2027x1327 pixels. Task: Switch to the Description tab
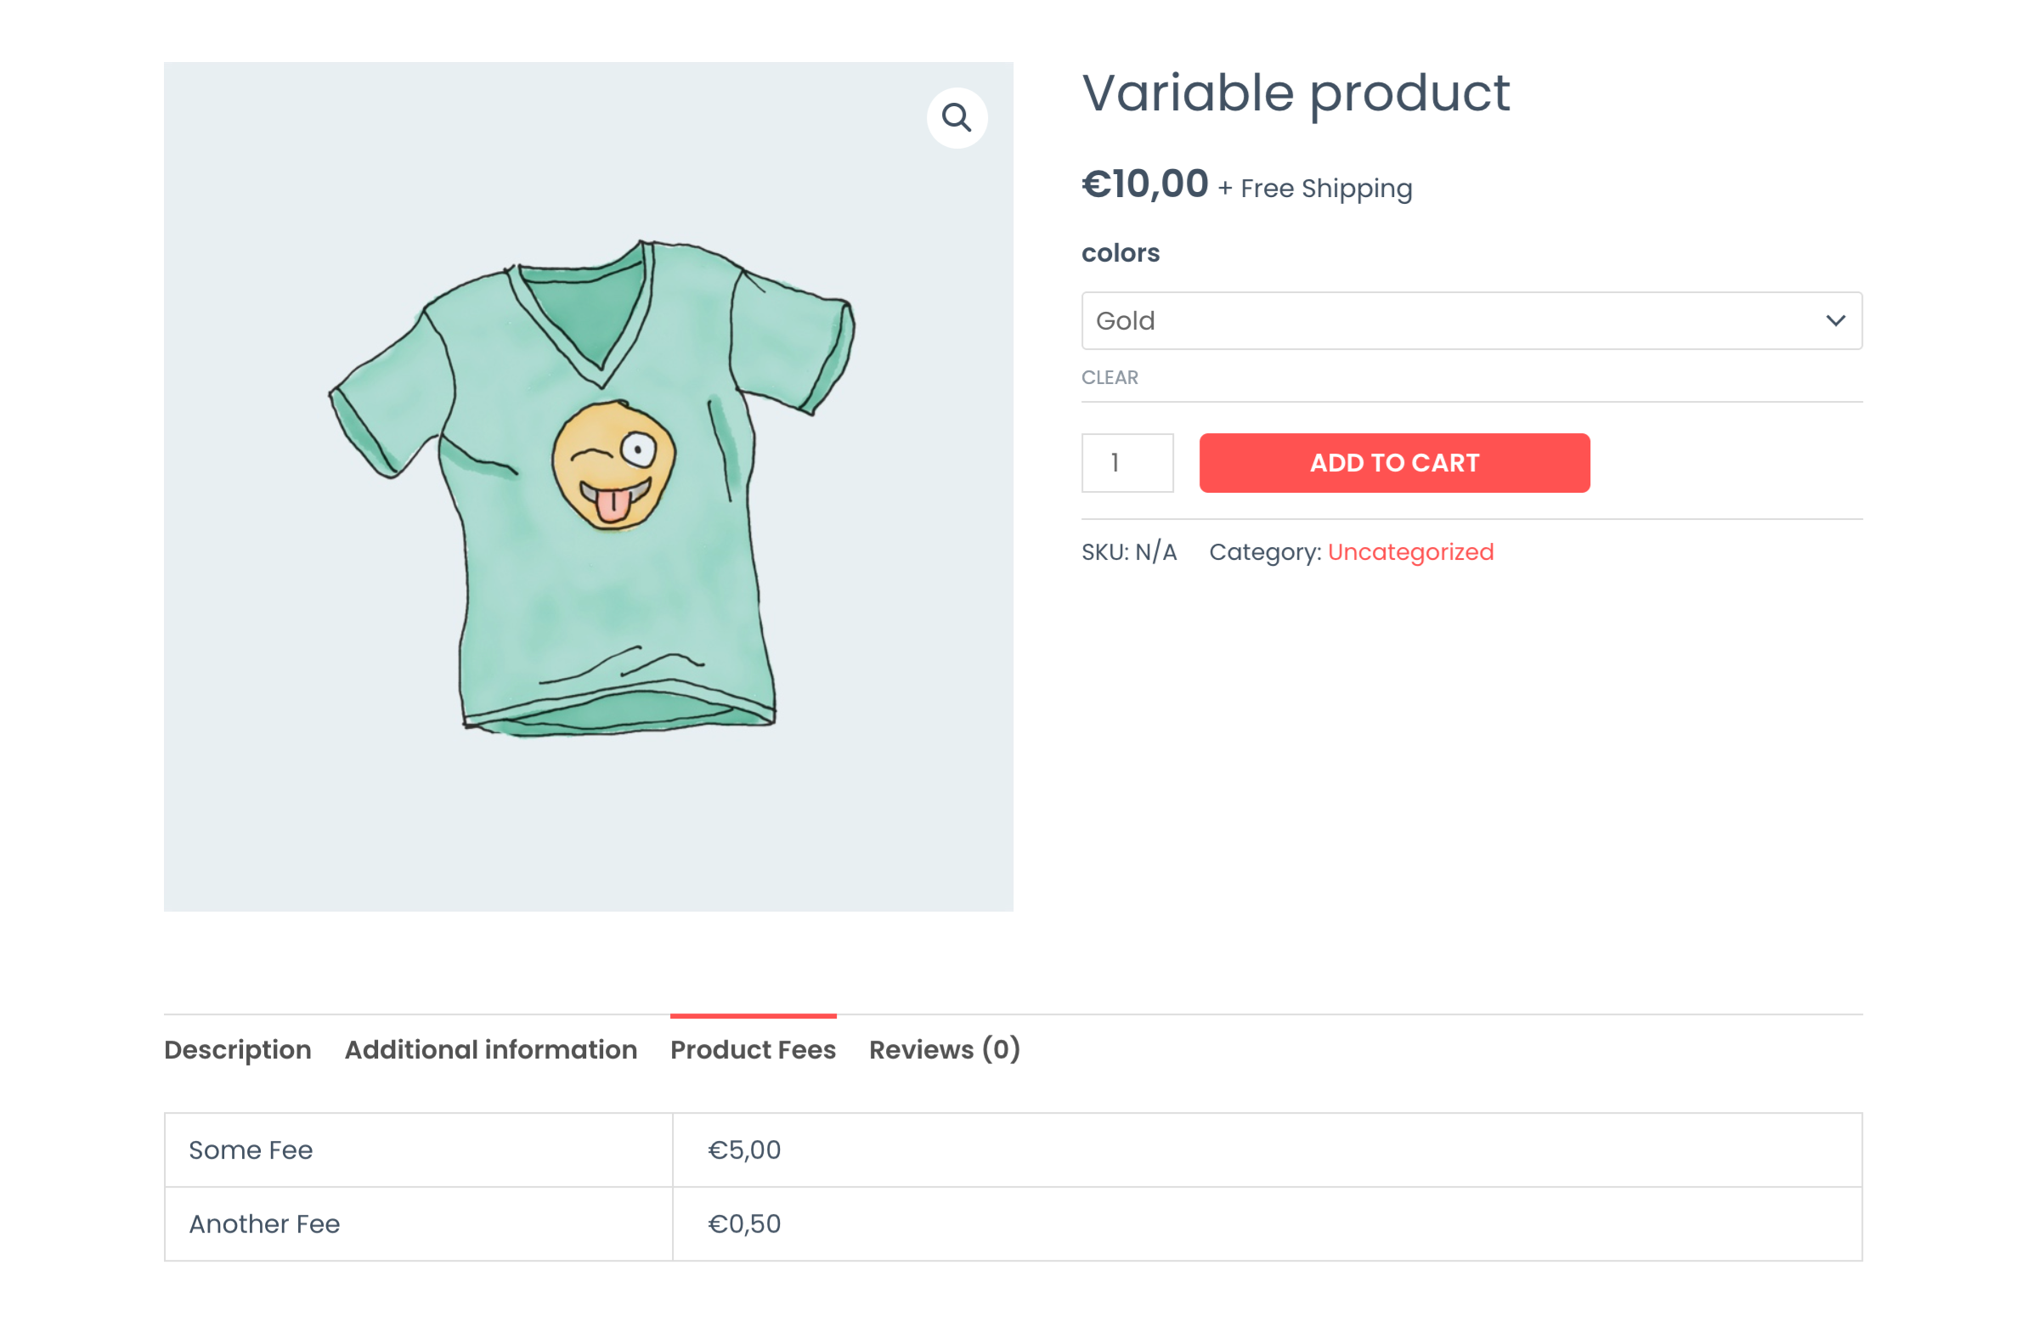click(238, 1049)
